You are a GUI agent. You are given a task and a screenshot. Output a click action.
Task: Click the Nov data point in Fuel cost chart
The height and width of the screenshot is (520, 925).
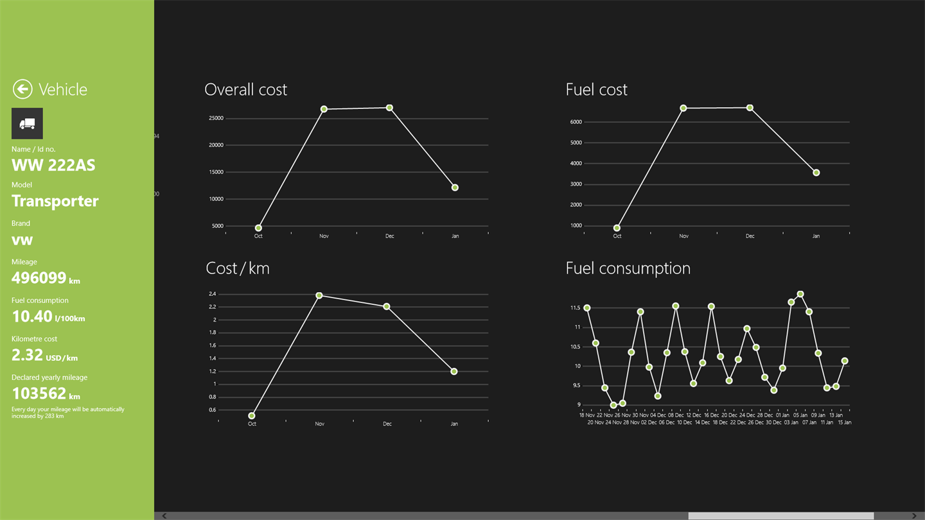point(683,108)
